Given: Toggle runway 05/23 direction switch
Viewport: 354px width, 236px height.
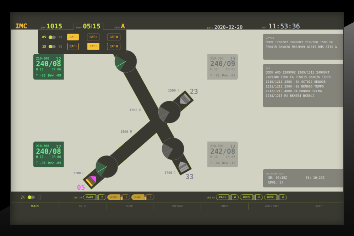Looking at the screenshot, I should 52,37.
